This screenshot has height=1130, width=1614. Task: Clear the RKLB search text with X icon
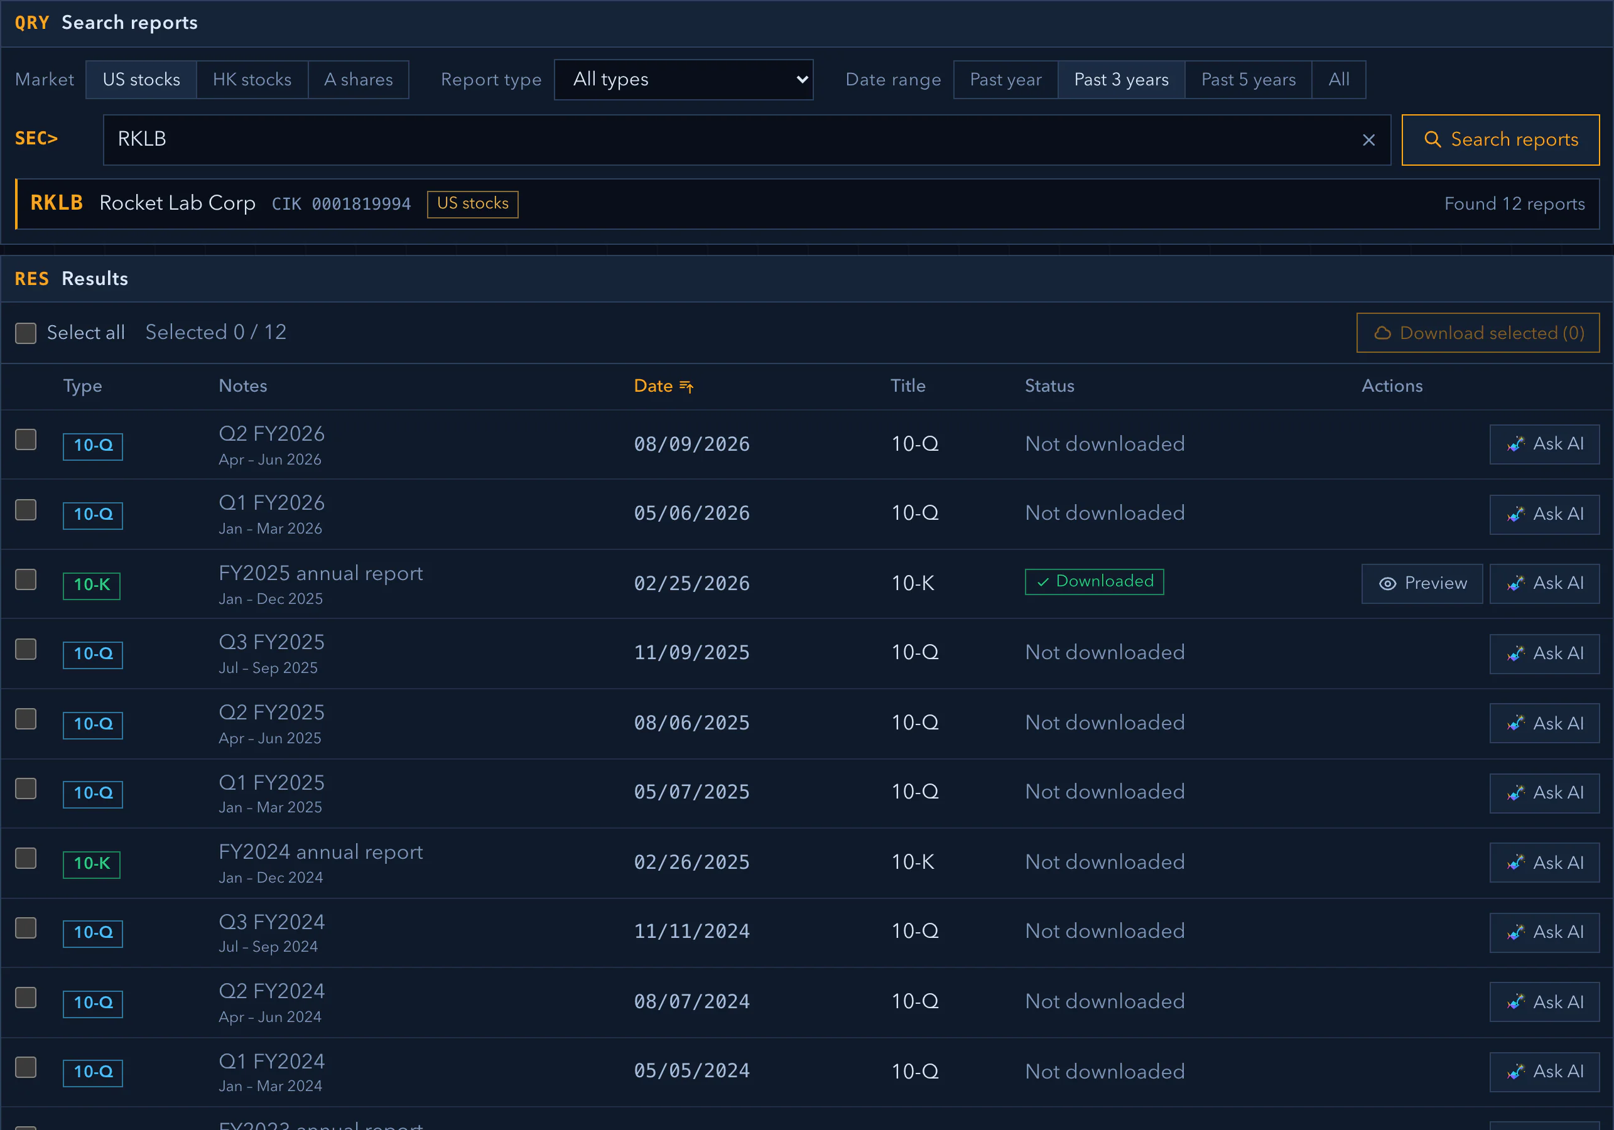[1368, 140]
